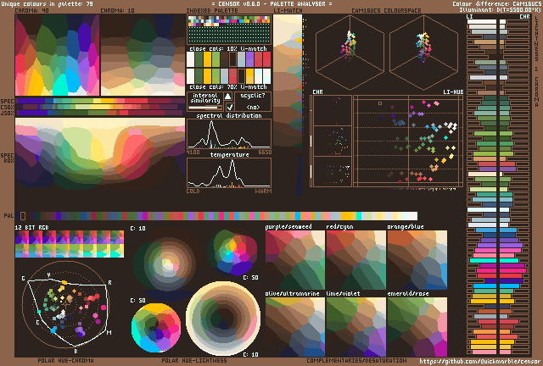
Task: Open the github.com/Quickmarble/censor link
Action: [479, 362]
